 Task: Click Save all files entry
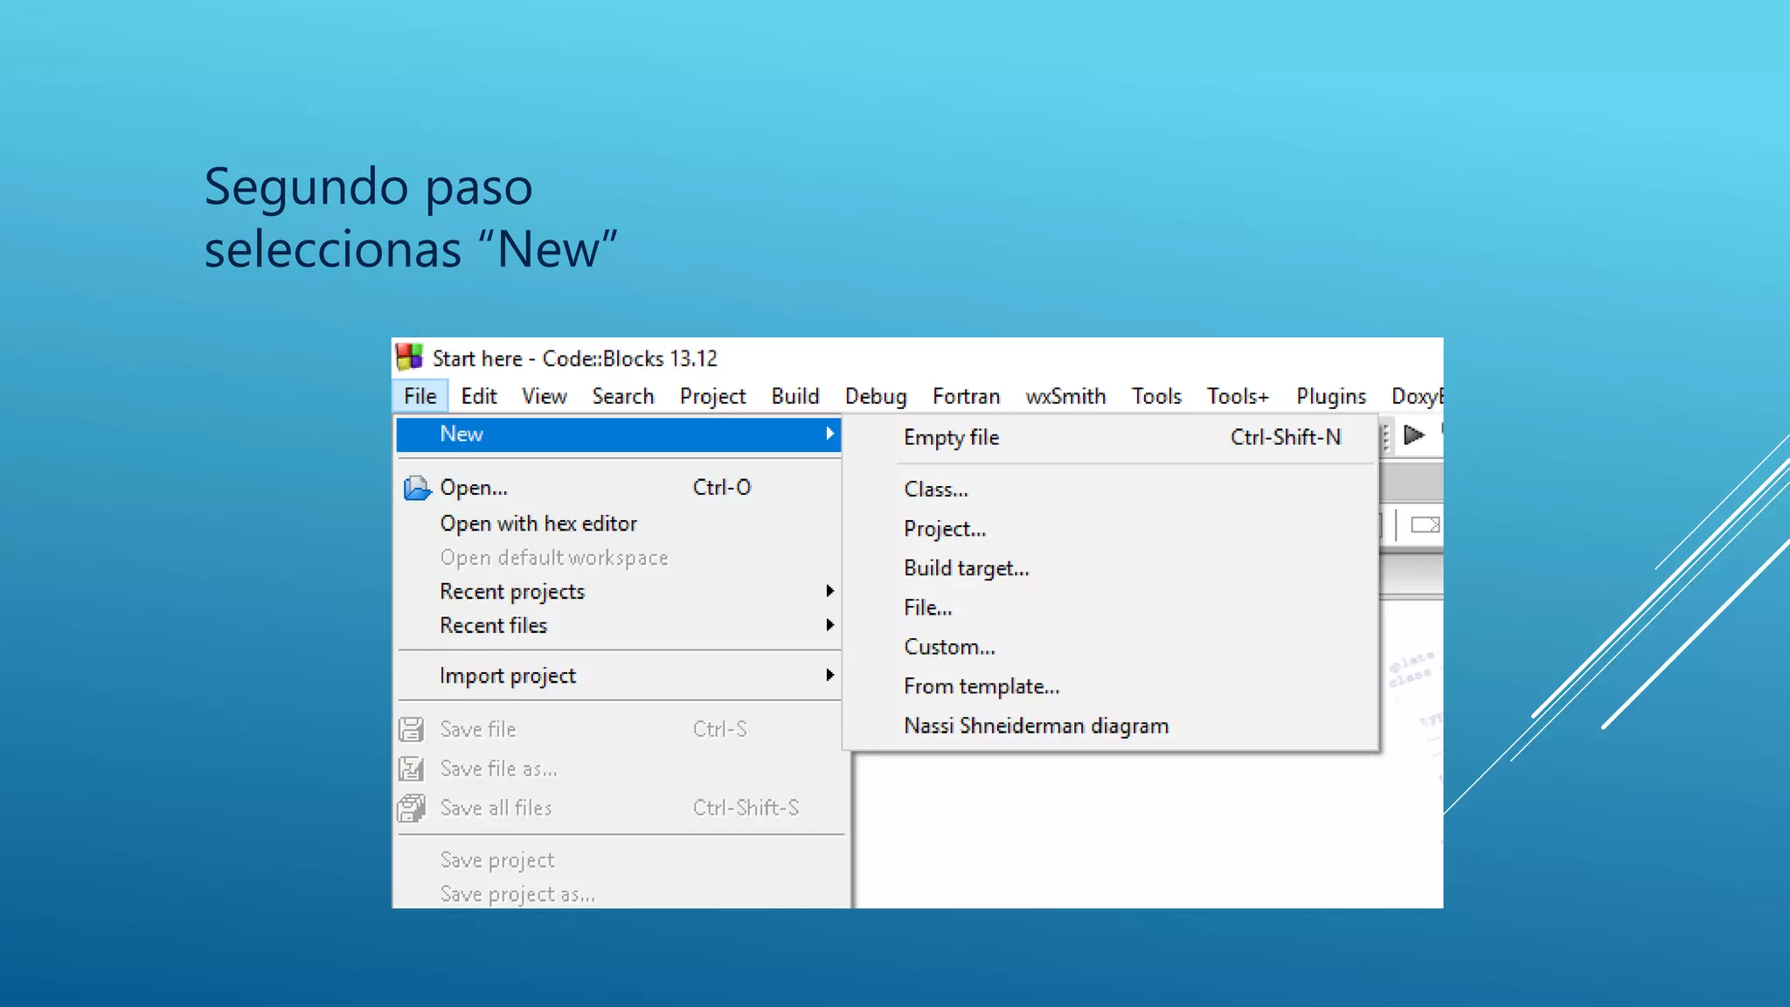tap(619, 808)
